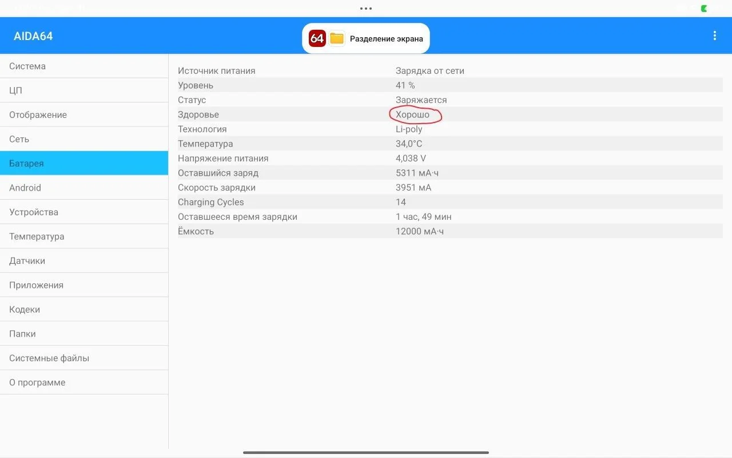Click the AIDA64 title in header
This screenshot has height=458, width=732.
(33, 36)
